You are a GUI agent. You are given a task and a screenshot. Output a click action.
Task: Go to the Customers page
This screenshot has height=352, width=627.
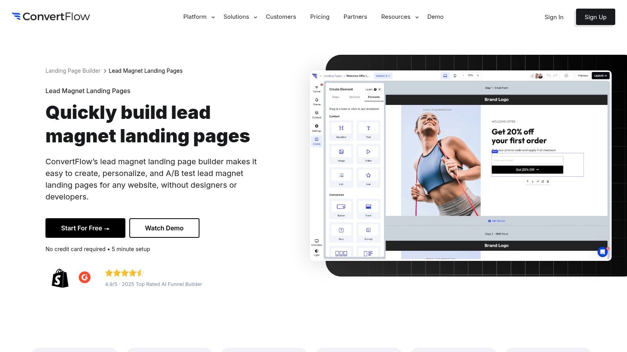click(281, 17)
